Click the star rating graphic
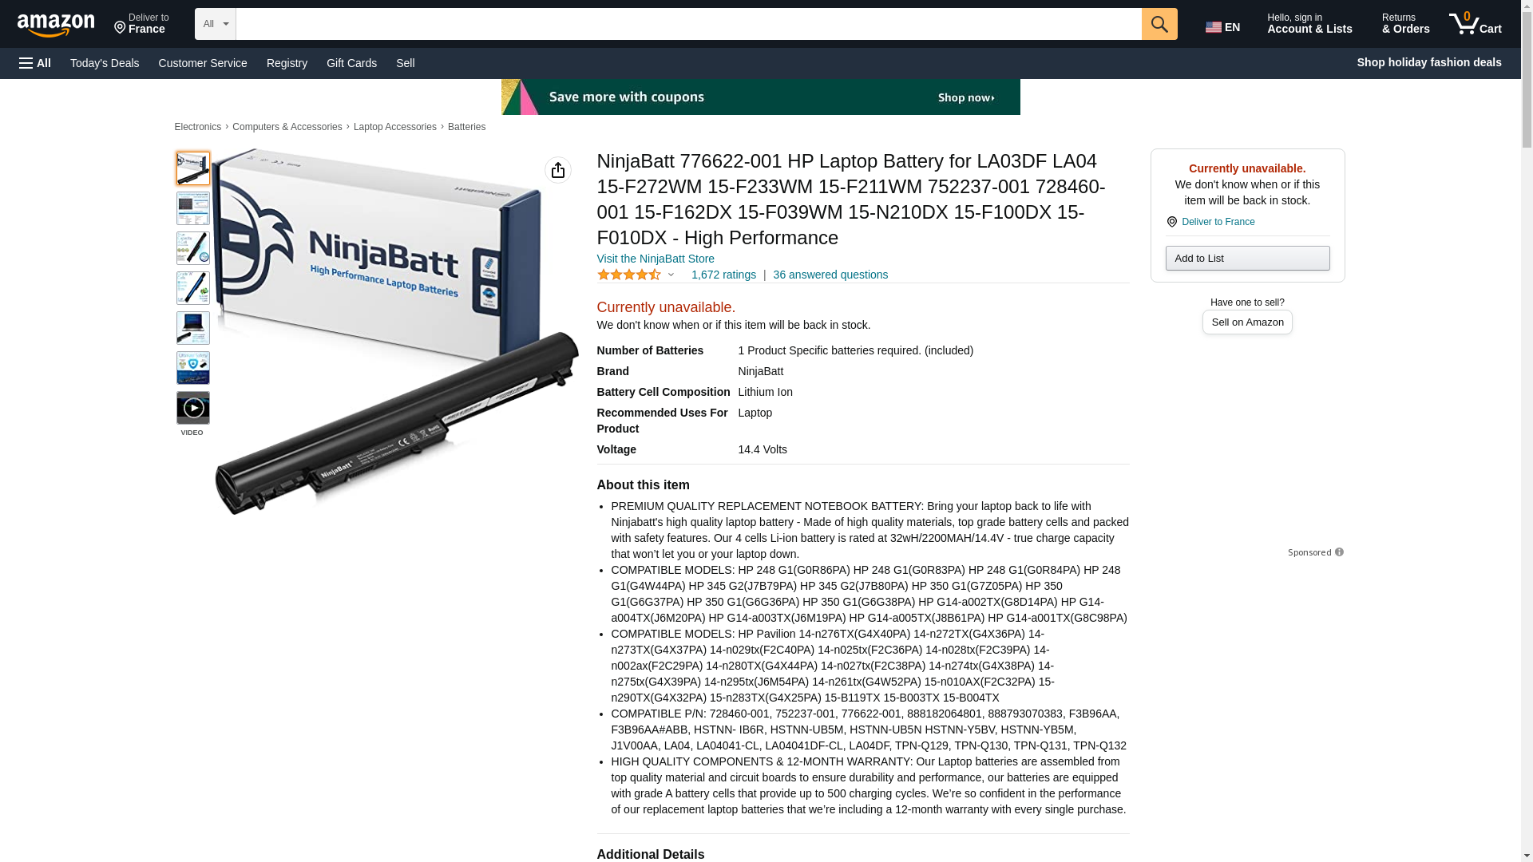The width and height of the screenshot is (1533, 862). (629, 275)
